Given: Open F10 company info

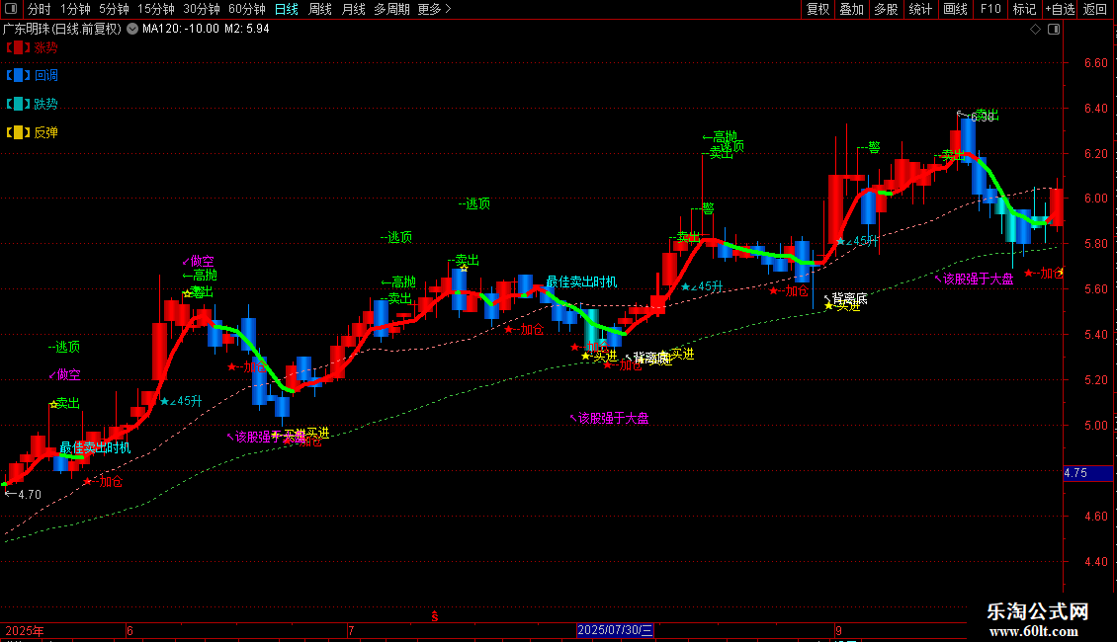Looking at the screenshot, I should click(990, 9).
